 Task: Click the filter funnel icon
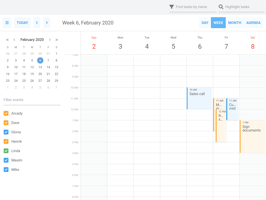(171, 7)
